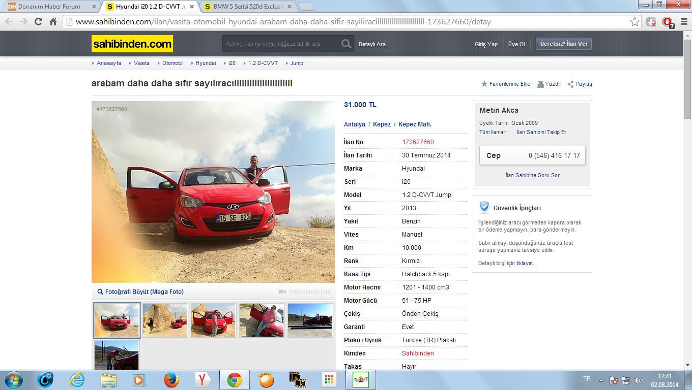Reload the page with the refresh icon
This screenshot has height=390, width=692.
click(x=38, y=22)
